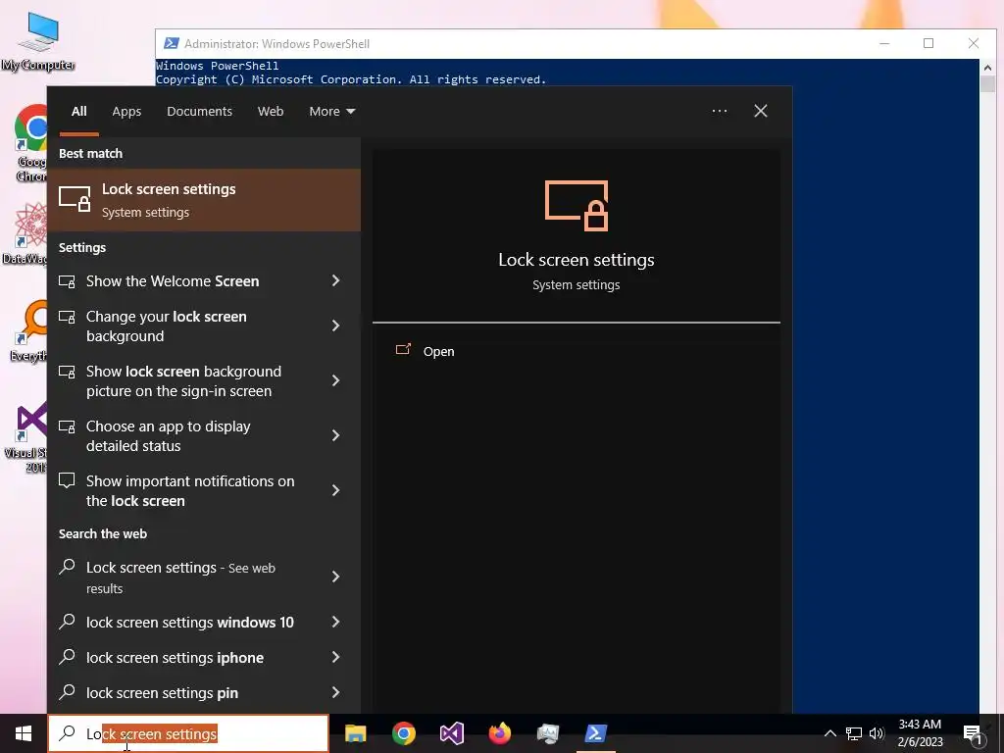Open the taskbar clock and date

[x=920, y=733]
